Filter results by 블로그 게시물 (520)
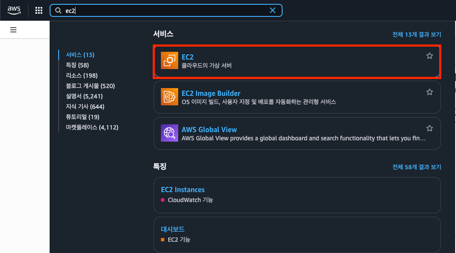 pos(90,86)
